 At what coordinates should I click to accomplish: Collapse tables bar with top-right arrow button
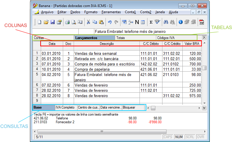[204, 38]
